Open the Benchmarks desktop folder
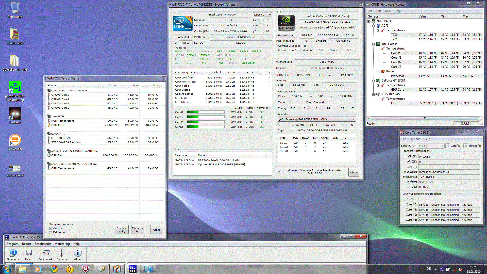The image size is (487, 274). tap(15, 36)
